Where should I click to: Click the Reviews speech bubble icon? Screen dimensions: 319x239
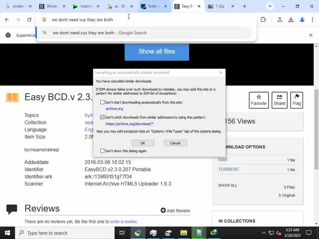click(x=12, y=209)
